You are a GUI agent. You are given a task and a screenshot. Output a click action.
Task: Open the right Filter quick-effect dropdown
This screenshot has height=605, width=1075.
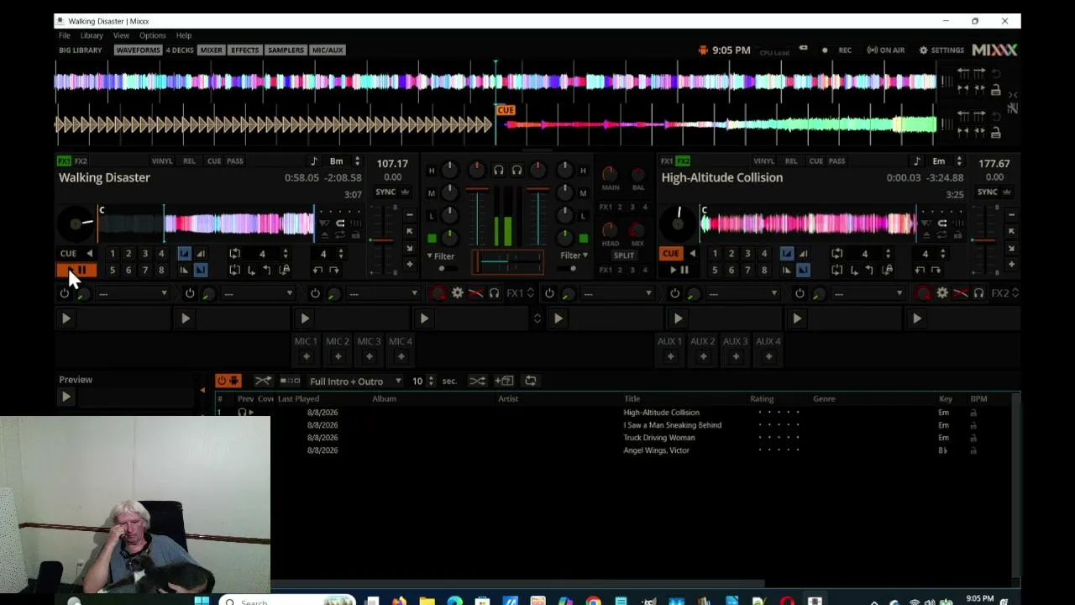[x=574, y=255]
